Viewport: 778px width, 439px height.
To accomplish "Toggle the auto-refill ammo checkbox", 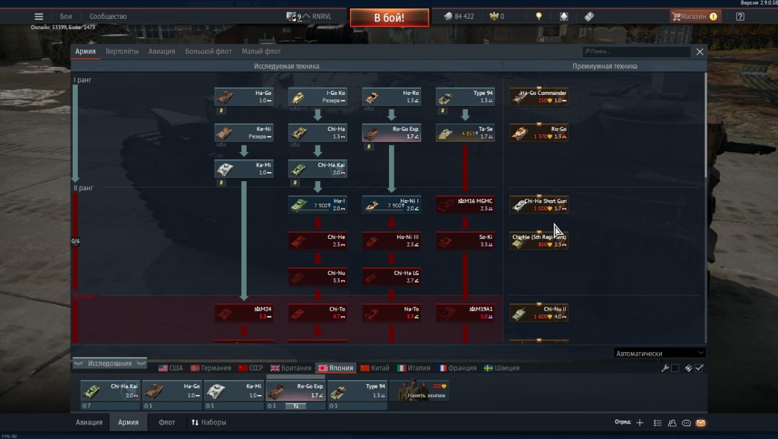I will pos(699,368).
